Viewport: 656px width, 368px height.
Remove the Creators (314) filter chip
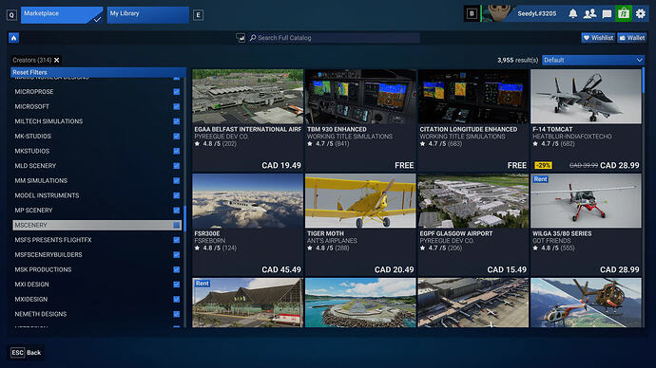pyautogui.click(x=56, y=60)
